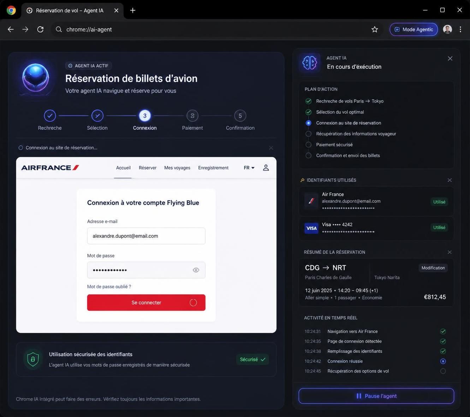Click the Chrome logo icon in title bar
Screen dimensions: 470x417
click(x=11, y=10)
